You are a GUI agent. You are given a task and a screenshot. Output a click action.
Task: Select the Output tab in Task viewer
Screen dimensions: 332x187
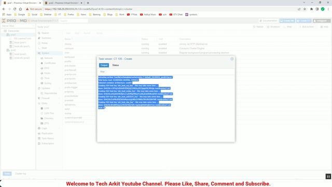[104, 65]
